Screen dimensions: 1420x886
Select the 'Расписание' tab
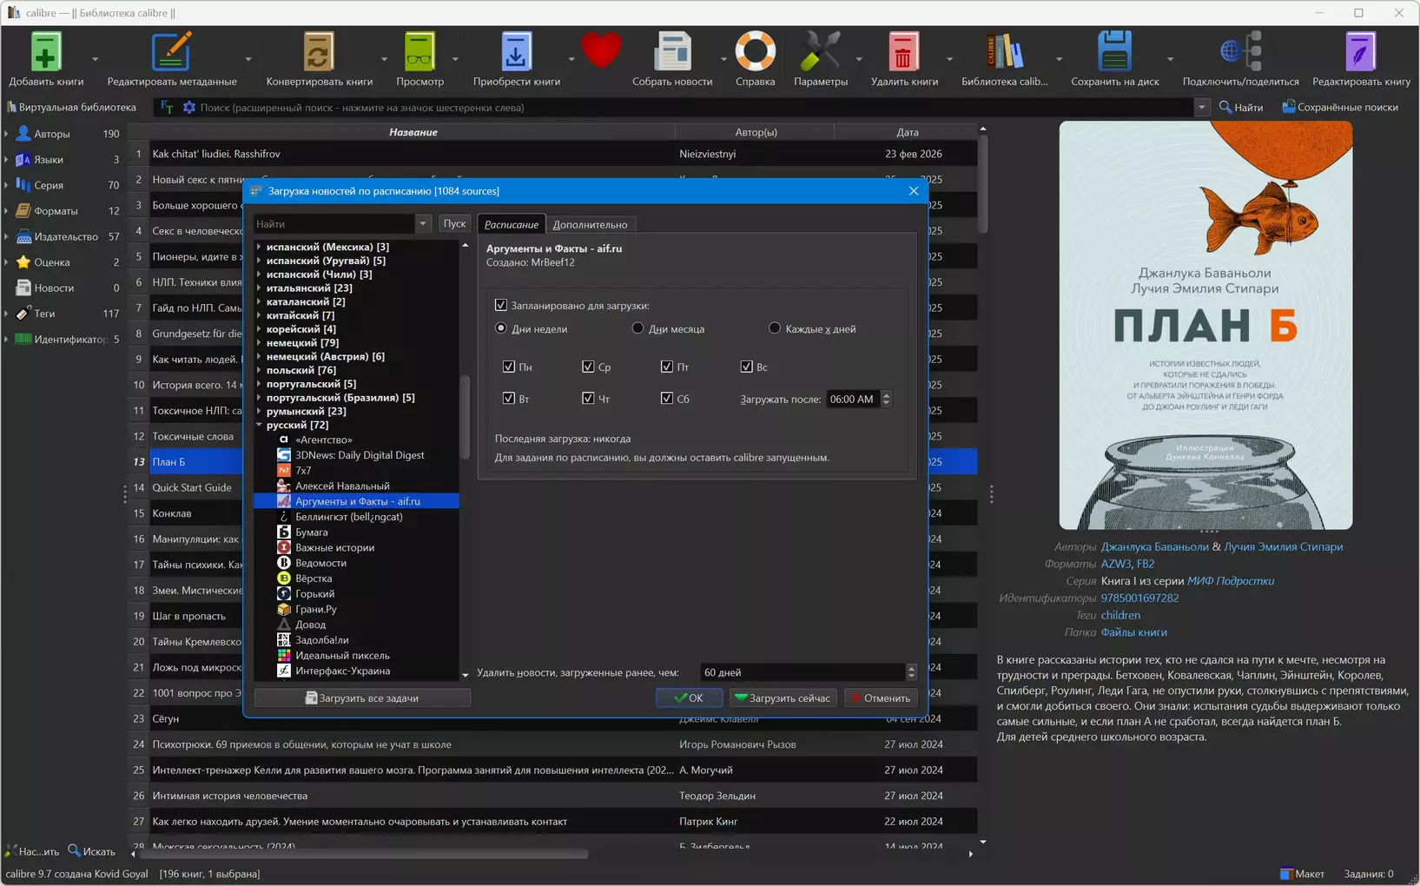511,224
